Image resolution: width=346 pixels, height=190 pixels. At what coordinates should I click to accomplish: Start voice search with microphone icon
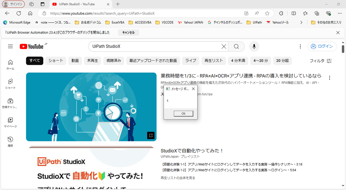(x=254, y=46)
